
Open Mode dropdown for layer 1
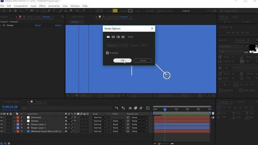[x=100, y=117]
